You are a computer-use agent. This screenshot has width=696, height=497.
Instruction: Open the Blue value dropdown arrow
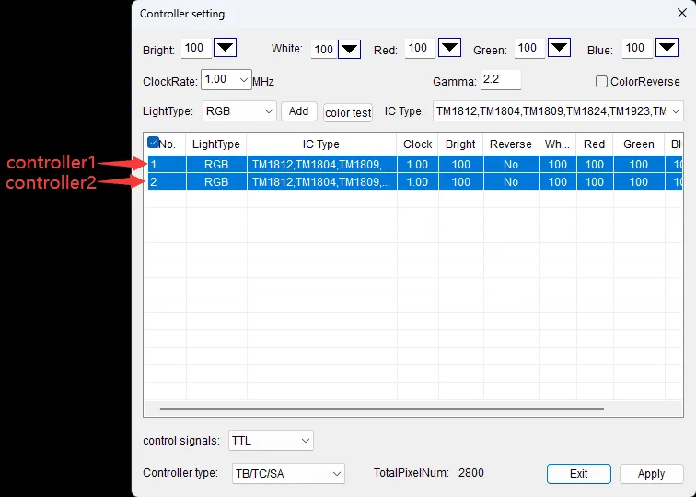666,49
